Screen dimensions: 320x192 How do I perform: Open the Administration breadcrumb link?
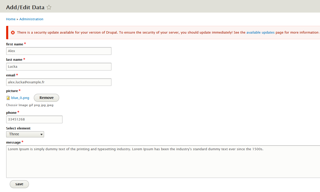(31, 19)
